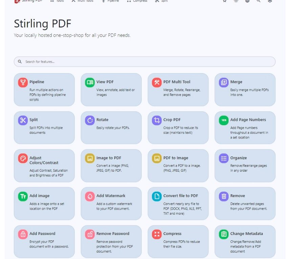Image resolution: width=294 pixels, height=259 pixels.
Task: Click the description "Split PDFs into multiple documents"
Action: tap(46, 130)
